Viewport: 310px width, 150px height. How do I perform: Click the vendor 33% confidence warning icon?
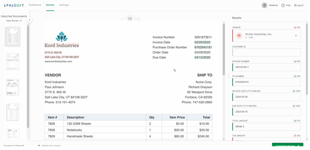(295, 27)
